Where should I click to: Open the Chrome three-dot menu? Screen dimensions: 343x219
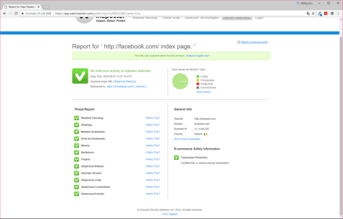click(x=338, y=14)
